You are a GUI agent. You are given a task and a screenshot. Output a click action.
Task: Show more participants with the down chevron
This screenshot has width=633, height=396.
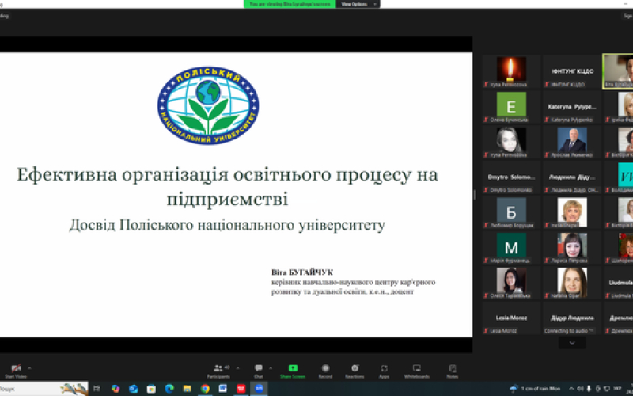point(572,343)
